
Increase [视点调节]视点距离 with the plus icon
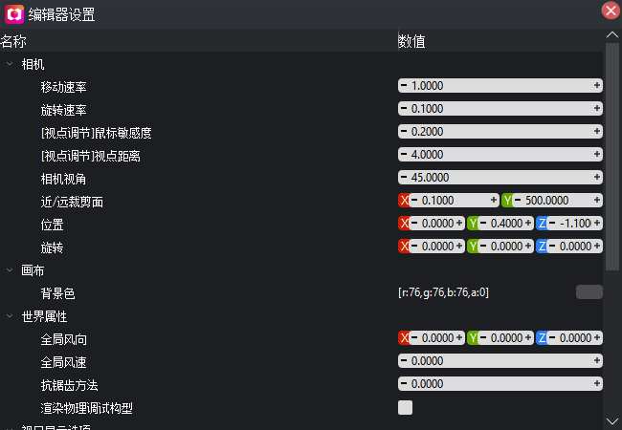point(596,155)
